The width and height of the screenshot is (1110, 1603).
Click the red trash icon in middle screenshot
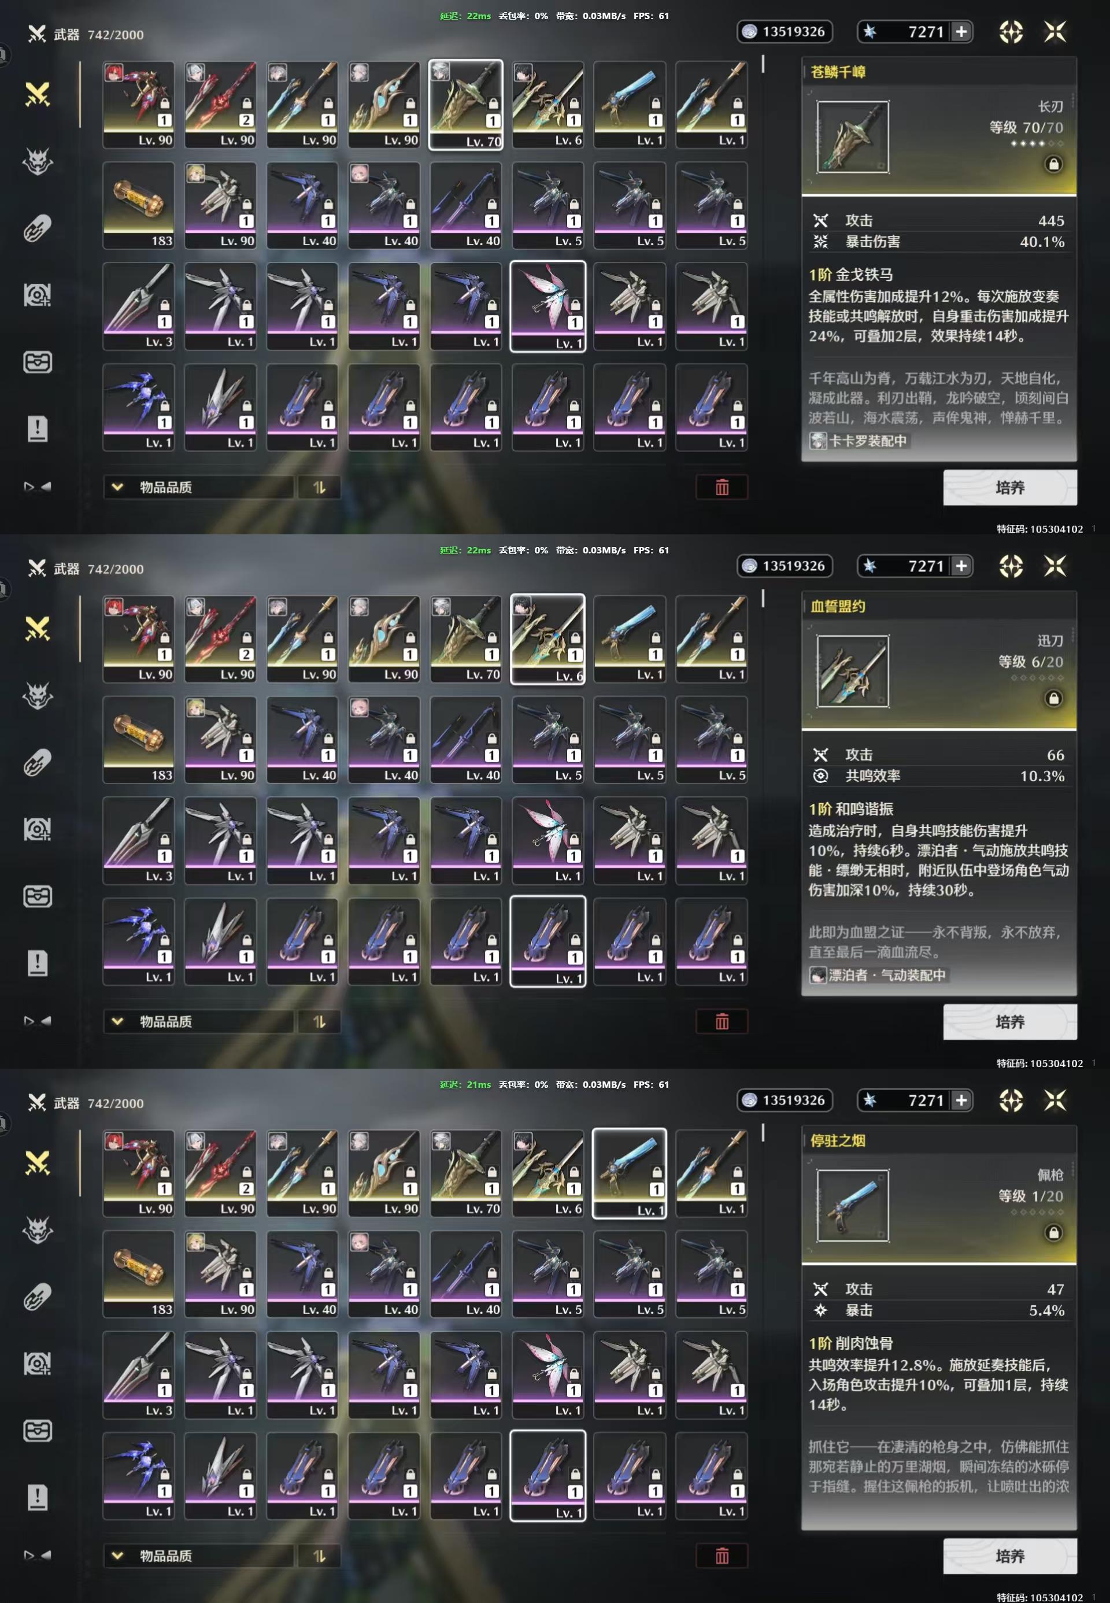pyautogui.click(x=722, y=1021)
